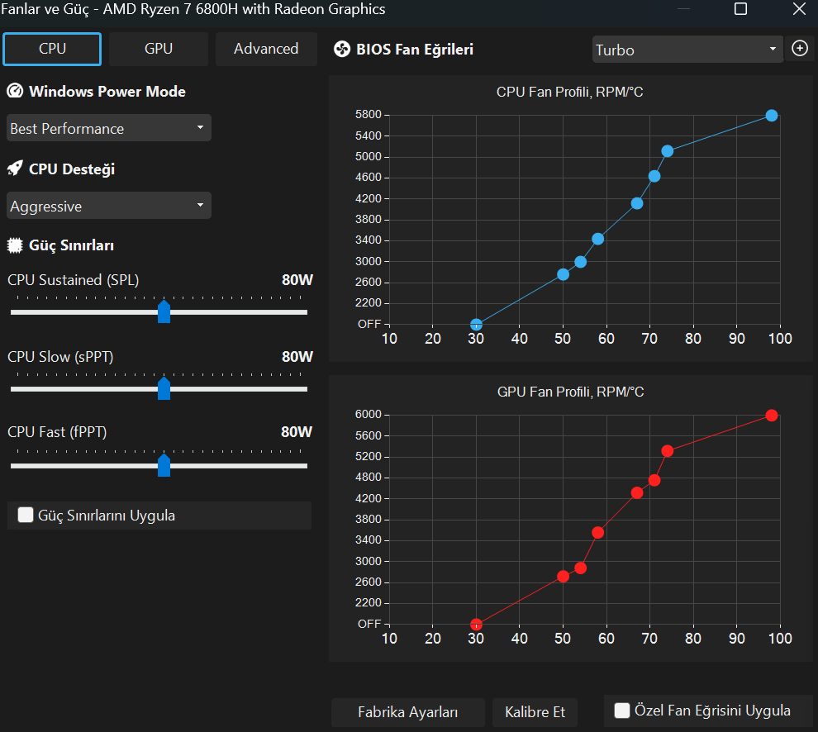Click the Fabrika Ayarları button
This screenshot has width=818, height=732.
(408, 712)
